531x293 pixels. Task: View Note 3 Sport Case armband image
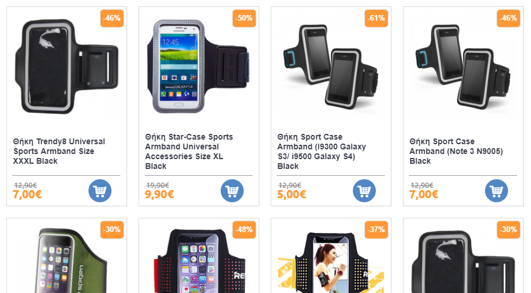[463, 67]
